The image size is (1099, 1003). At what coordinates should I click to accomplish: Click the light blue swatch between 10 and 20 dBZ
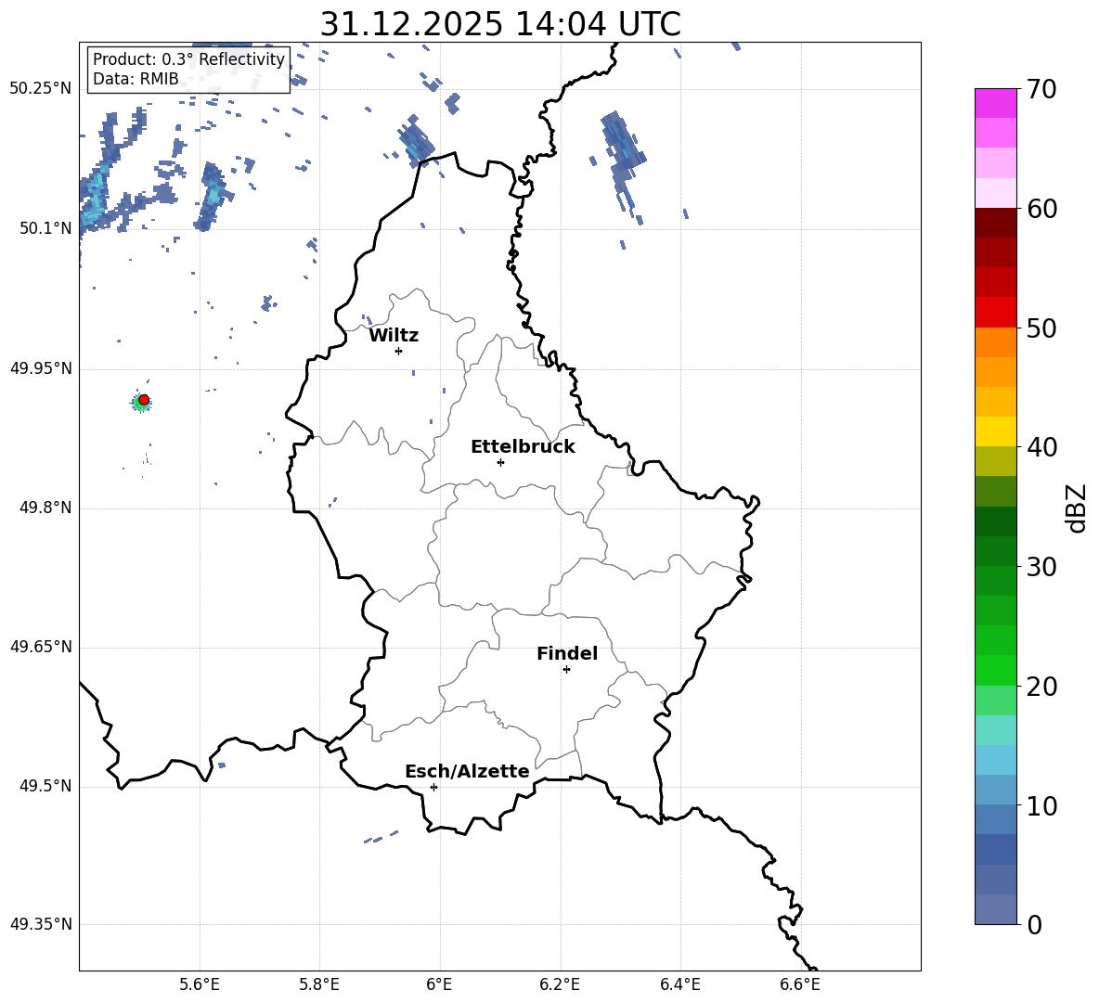[995, 760]
